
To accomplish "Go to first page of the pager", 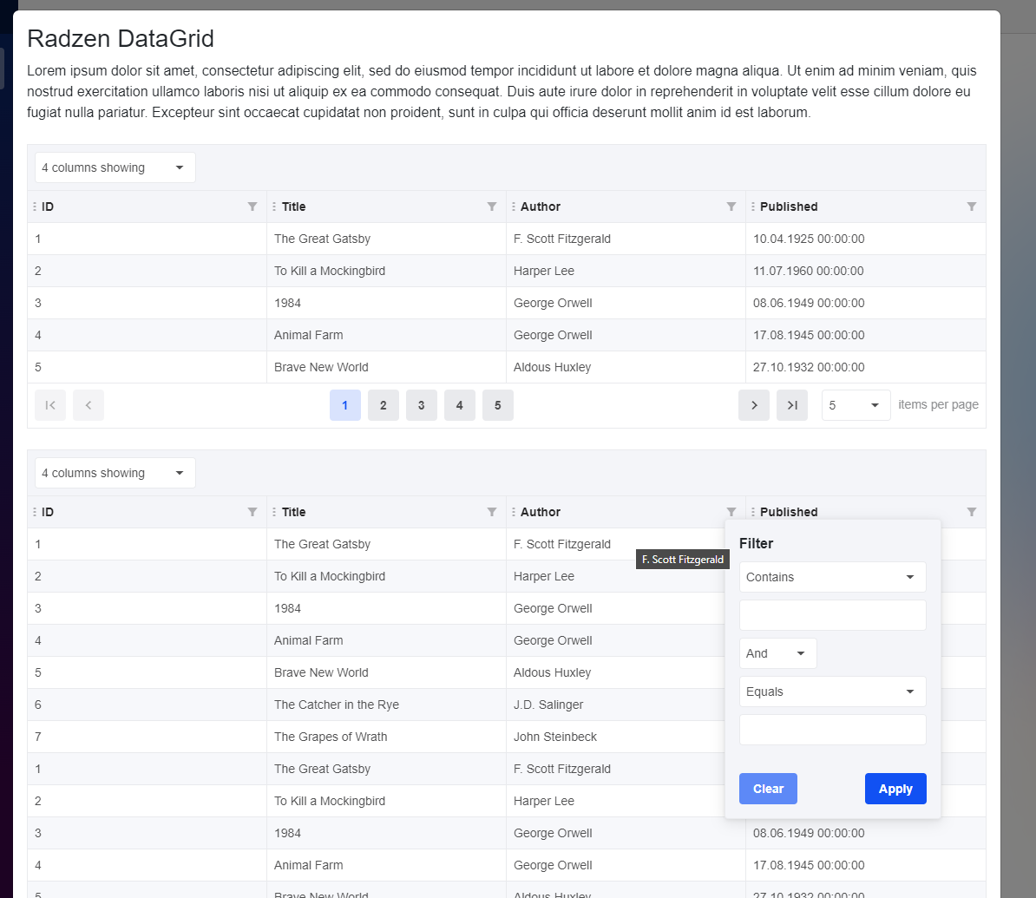I will coord(50,405).
